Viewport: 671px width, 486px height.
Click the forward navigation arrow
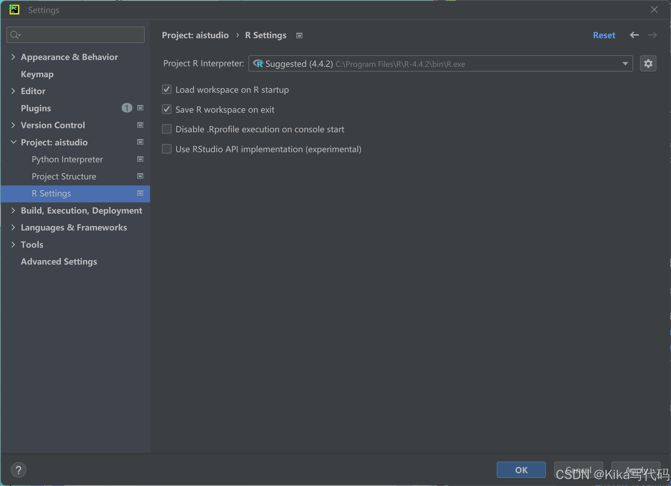pyautogui.click(x=652, y=35)
